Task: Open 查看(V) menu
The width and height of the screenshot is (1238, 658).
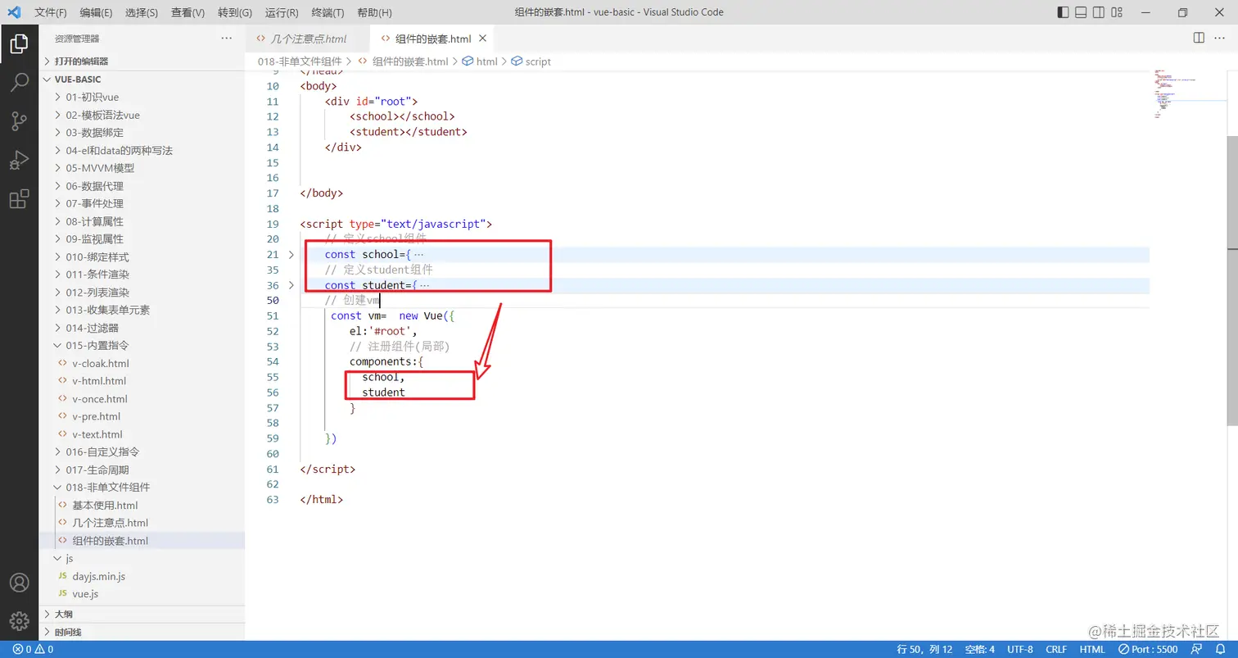Action: [188, 12]
